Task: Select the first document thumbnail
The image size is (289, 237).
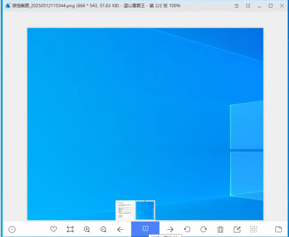Action: pos(125,210)
